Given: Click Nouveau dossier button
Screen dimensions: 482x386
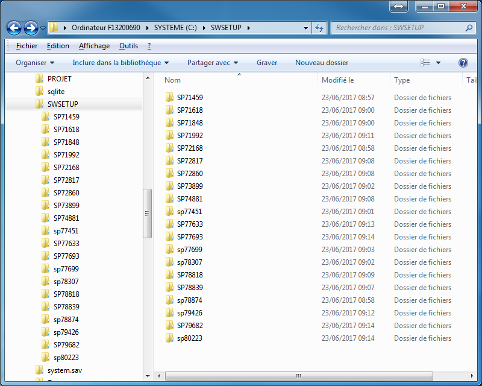Looking at the screenshot, I should (x=322, y=63).
